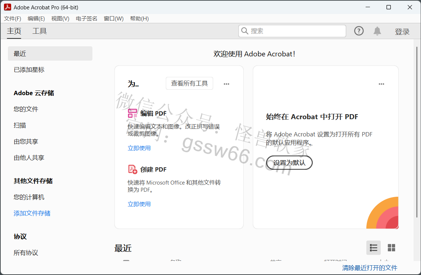Open the 视图(V) menu
Screen dimensions: 421x275
pyautogui.click(x=60, y=19)
